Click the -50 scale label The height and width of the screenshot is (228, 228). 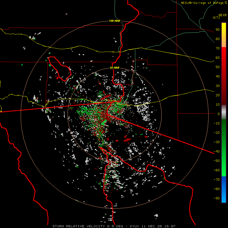pyautogui.click(x=217, y=161)
